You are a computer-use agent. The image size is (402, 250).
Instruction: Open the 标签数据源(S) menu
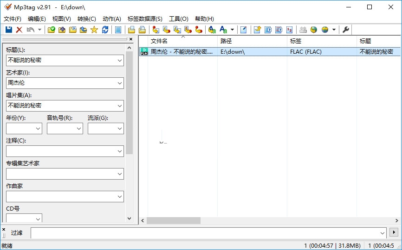pyautogui.click(x=145, y=19)
